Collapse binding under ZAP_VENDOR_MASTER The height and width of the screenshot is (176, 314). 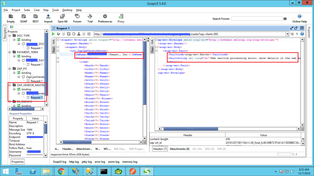14,89
